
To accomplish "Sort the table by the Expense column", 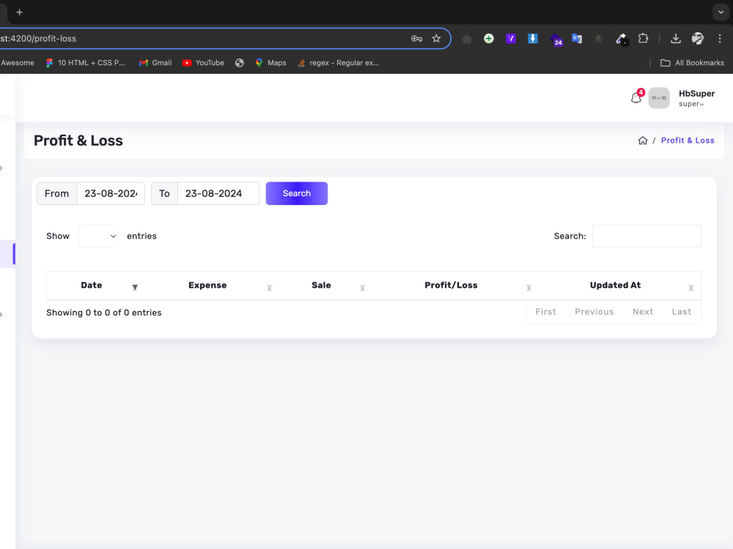I will (x=207, y=285).
